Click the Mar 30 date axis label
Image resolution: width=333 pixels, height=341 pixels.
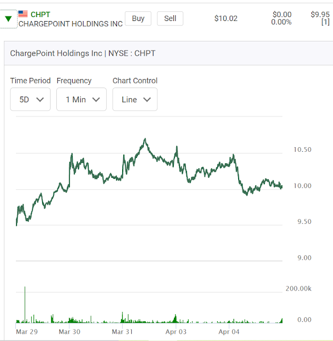[x=69, y=332]
